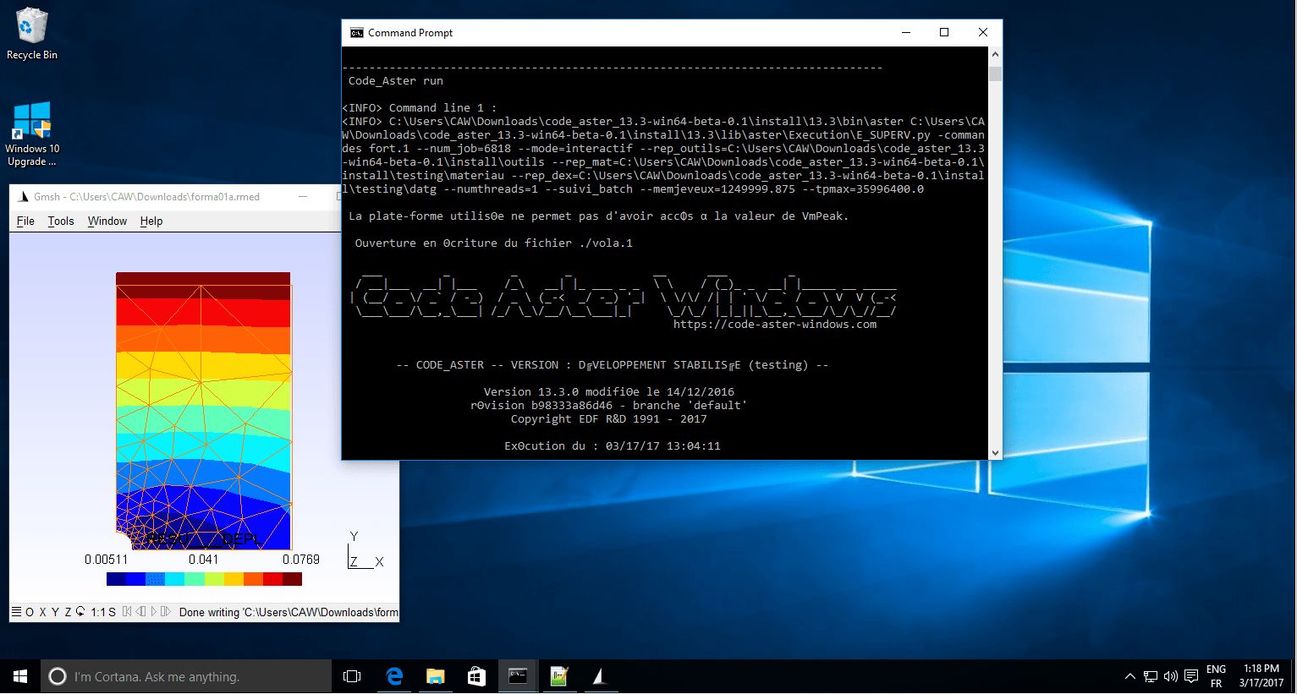
Task: Open the Gmsh Tools menu
Action: [x=61, y=221]
